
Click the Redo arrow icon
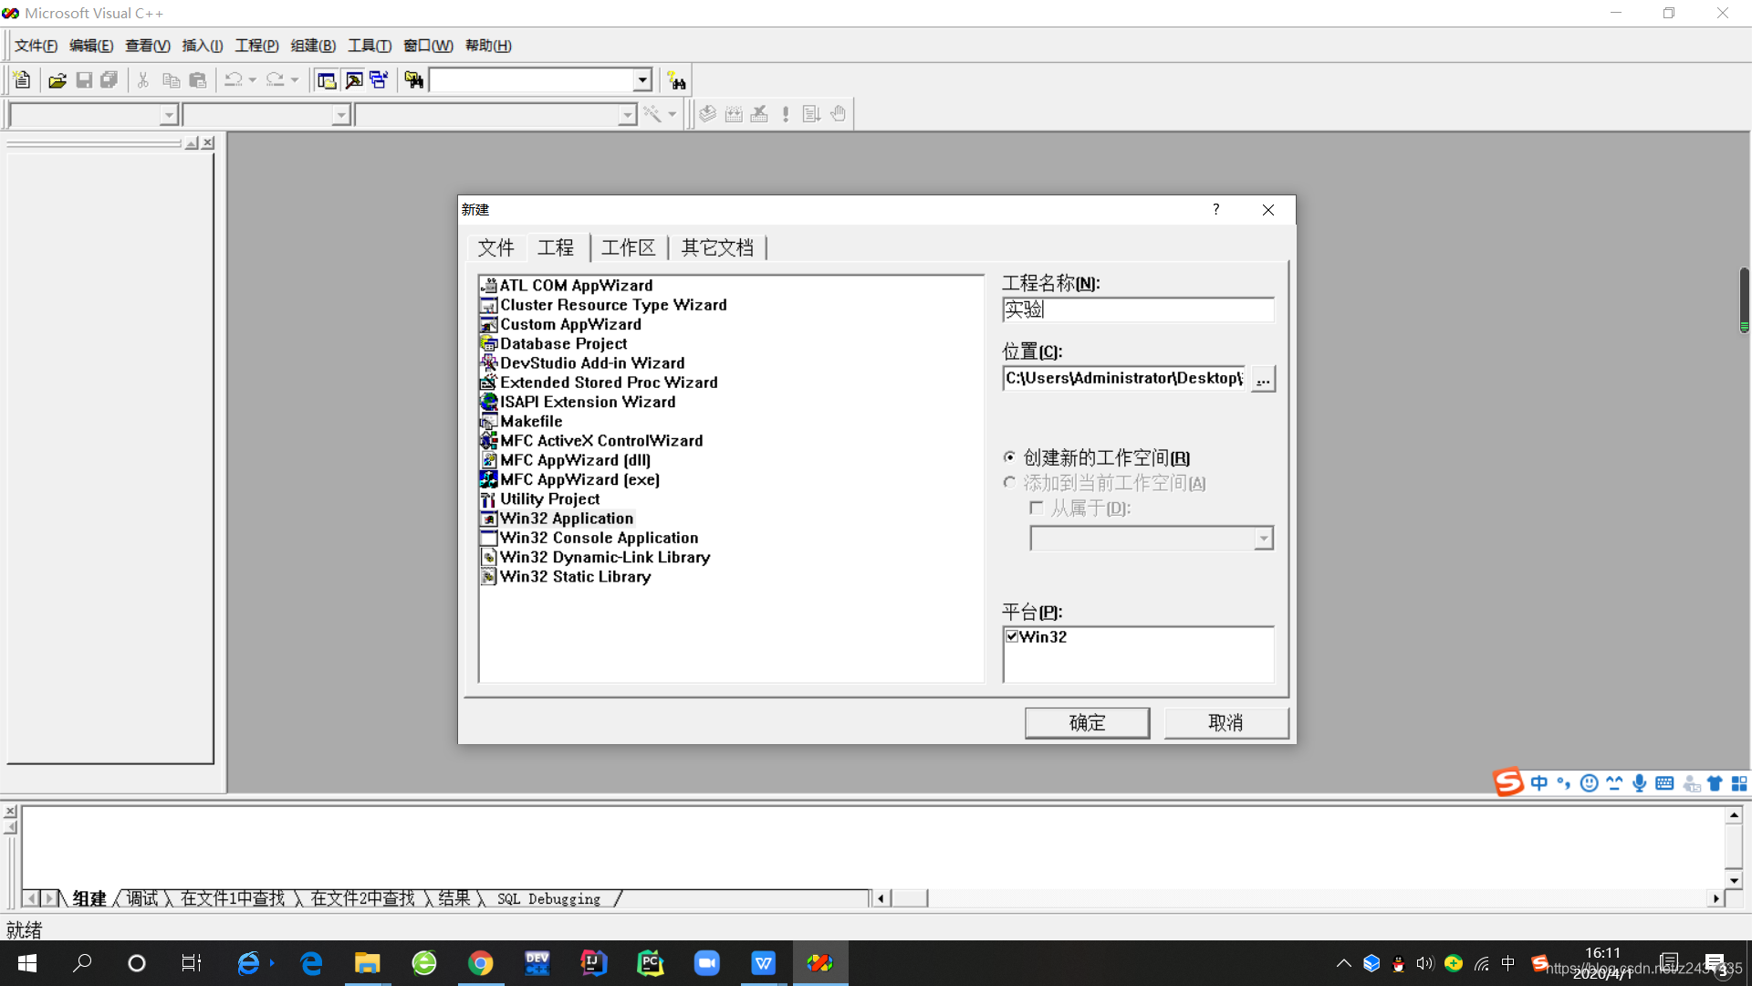pyautogui.click(x=275, y=80)
